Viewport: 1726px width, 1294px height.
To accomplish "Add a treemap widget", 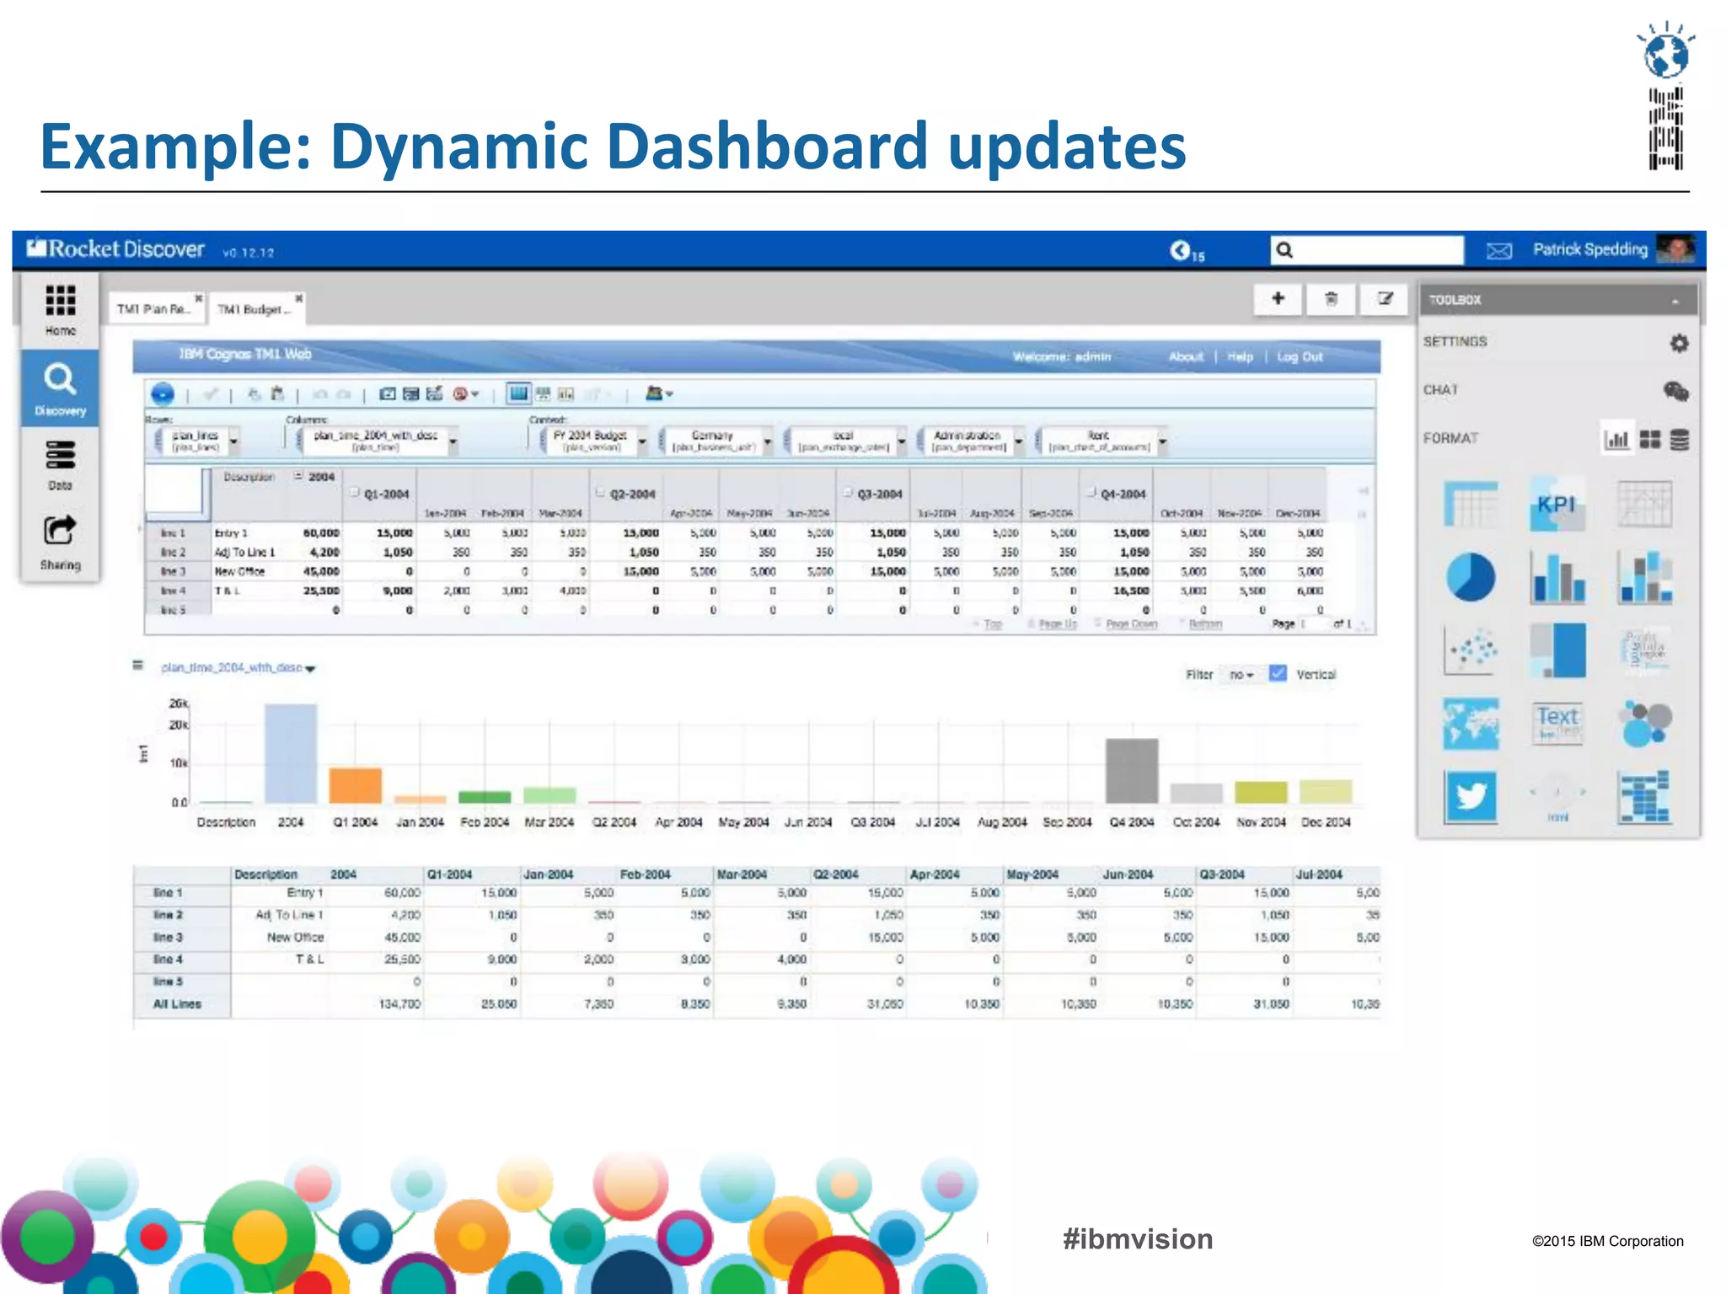I will [x=1557, y=650].
